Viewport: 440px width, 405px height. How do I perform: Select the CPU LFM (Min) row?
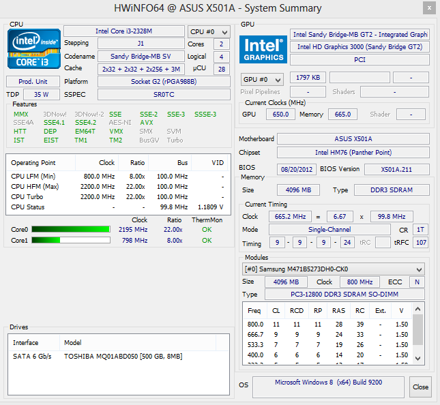[x=118, y=177]
